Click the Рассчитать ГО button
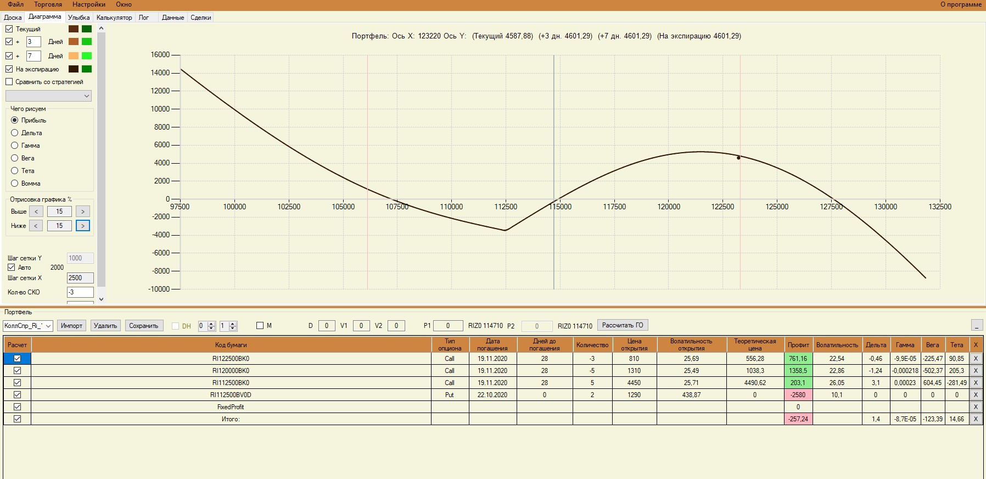This screenshot has height=479, width=986. click(623, 325)
